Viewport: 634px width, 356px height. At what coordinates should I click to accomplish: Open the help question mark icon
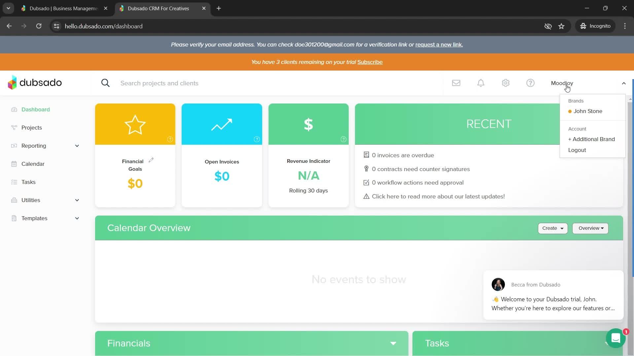(530, 83)
